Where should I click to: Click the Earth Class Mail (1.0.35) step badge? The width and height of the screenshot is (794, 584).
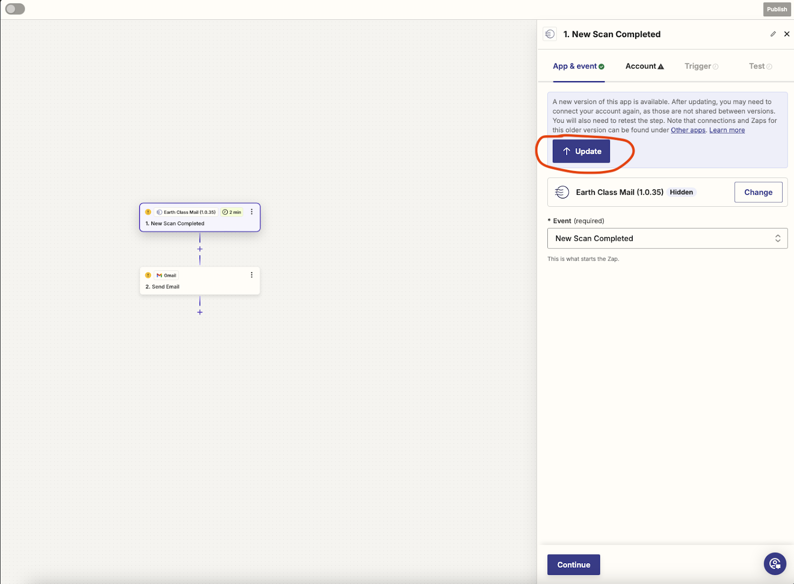tap(186, 212)
